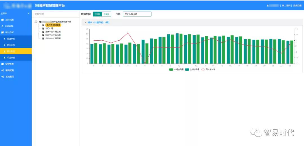Click the file icon beside 北岸中心广场南侧
The height and width of the screenshot is (146, 304).
[x=43, y=38]
